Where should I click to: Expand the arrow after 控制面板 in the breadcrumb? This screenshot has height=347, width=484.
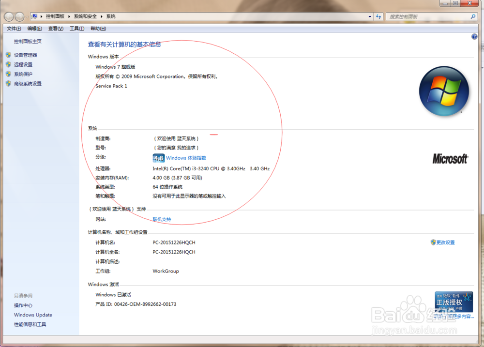[69, 16]
